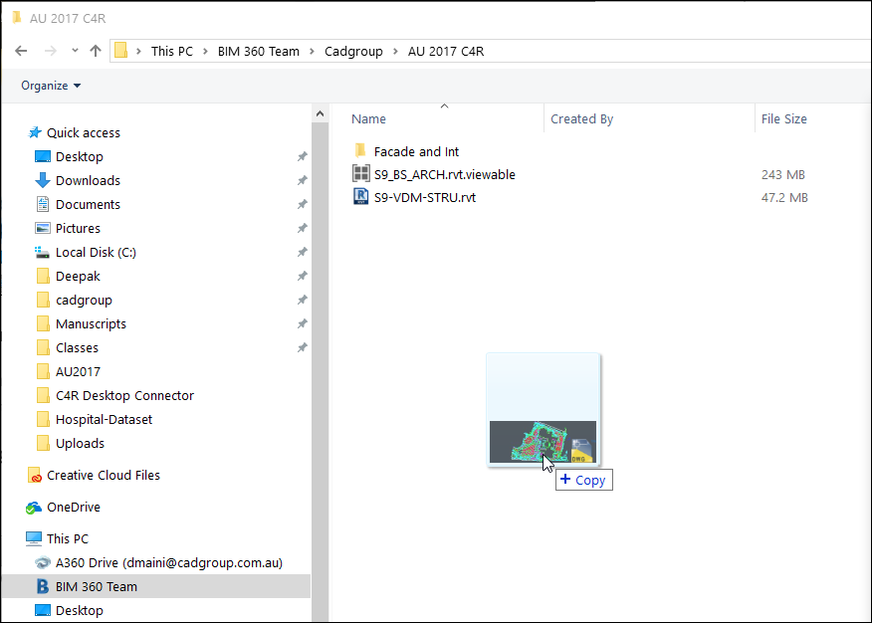The width and height of the screenshot is (872, 623).
Task: Open Pictures in the navigation pane
Action: 78,229
